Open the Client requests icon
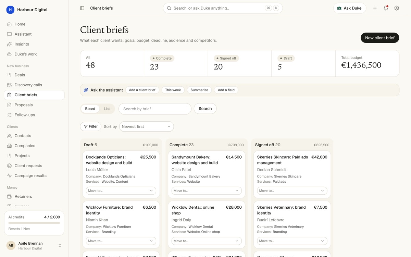Viewport: 411px width, 257px height. [9, 166]
